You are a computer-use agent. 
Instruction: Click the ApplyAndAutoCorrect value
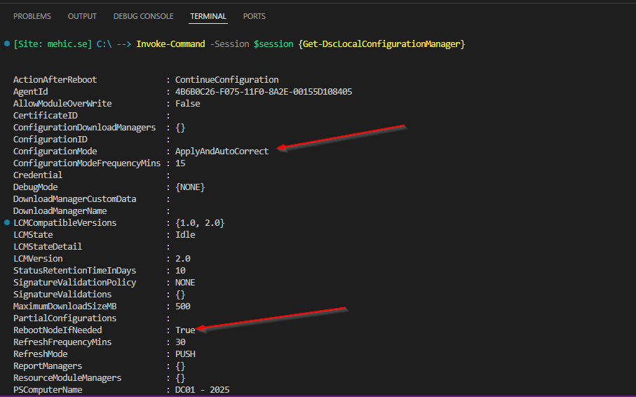tap(222, 152)
